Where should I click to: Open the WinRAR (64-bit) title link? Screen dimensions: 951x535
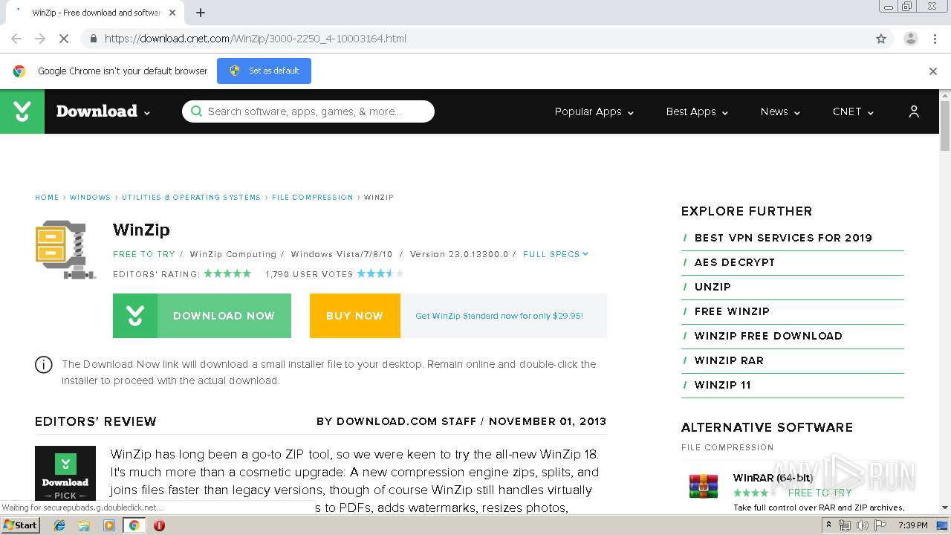pos(773,478)
